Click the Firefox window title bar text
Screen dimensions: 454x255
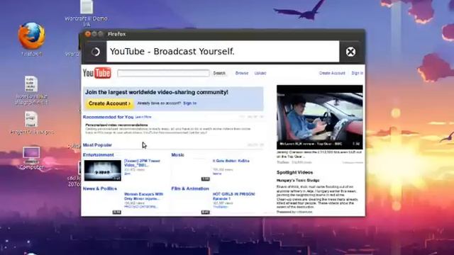click(x=116, y=34)
